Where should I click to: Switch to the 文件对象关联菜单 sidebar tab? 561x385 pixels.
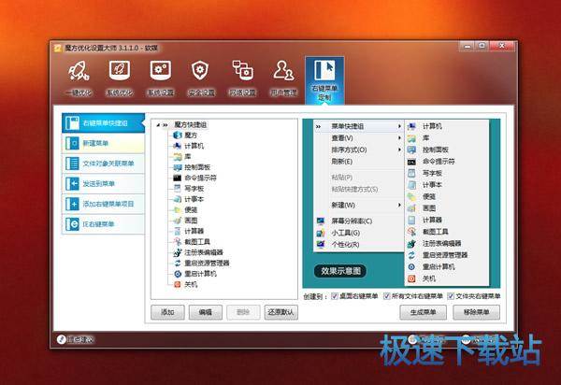coord(103,164)
